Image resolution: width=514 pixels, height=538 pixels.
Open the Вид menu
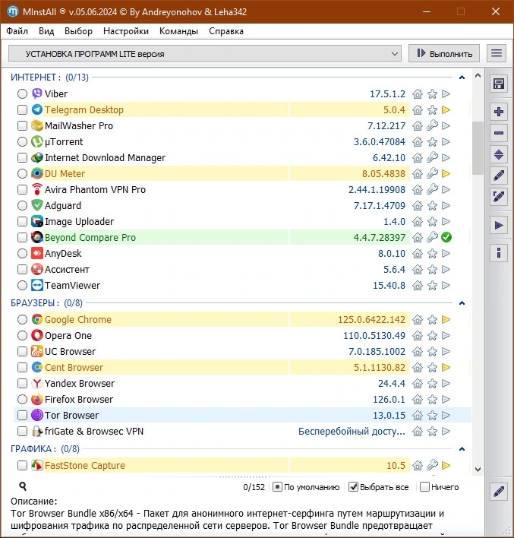pyautogui.click(x=46, y=31)
